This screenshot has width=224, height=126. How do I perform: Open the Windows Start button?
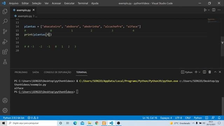[x=3, y=123]
